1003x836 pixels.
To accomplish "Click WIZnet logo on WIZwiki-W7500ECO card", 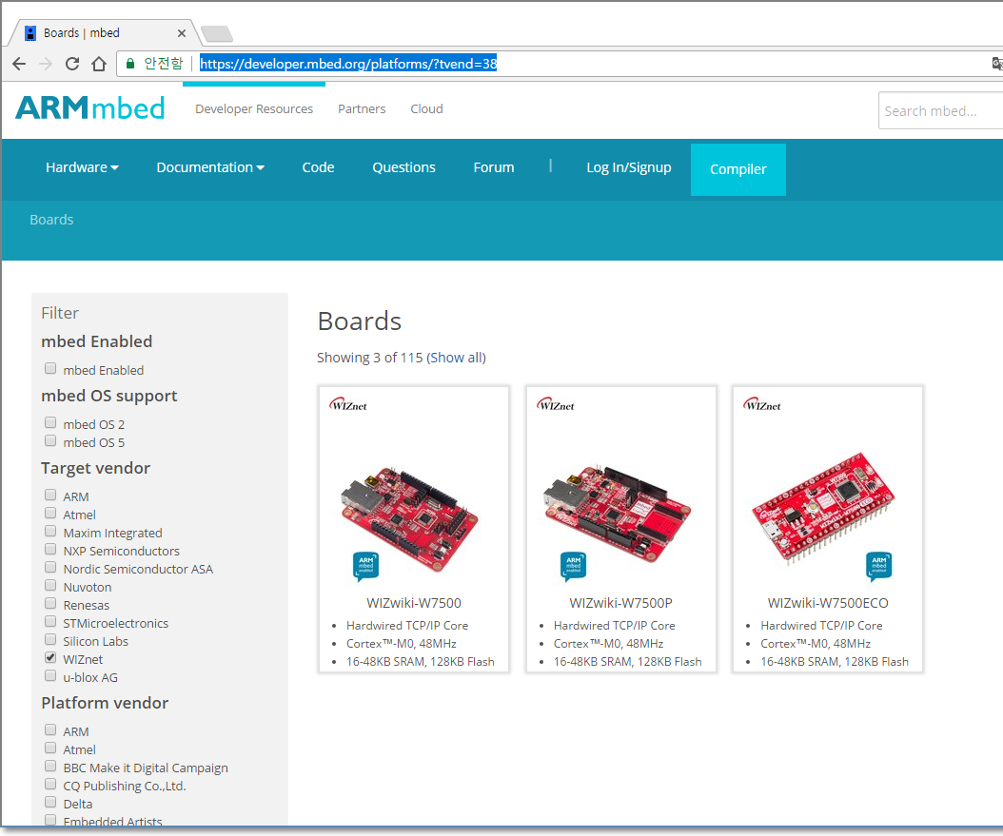I will click(x=762, y=404).
